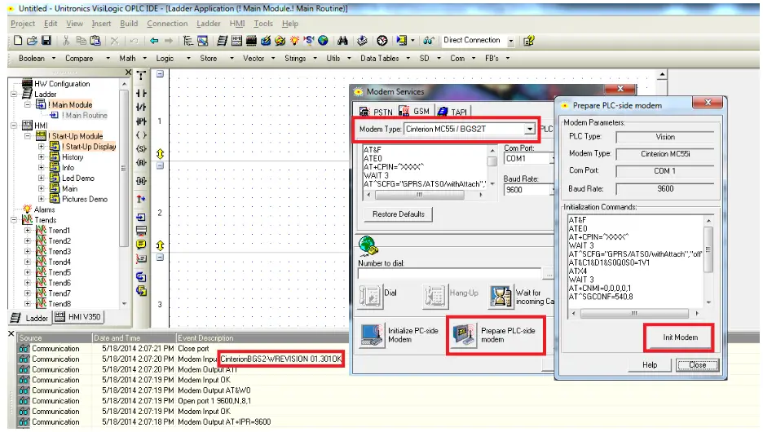The height and width of the screenshot is (432, 763).
Task: Click the light bulb alarms icon
Action: (294, 41)
